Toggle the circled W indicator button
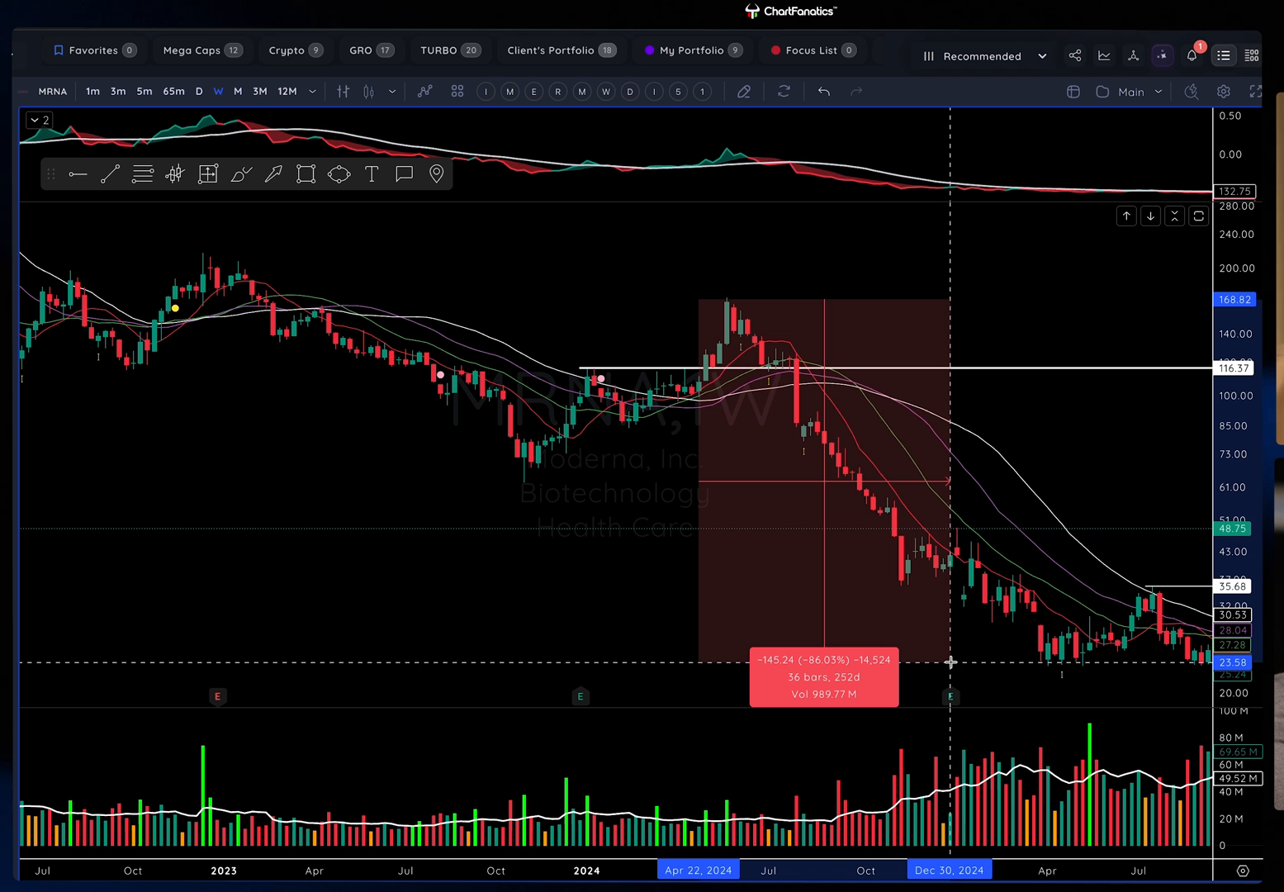Image resolution: width=1284 pixels, height=892 pixels. click(x=606, y=92)
